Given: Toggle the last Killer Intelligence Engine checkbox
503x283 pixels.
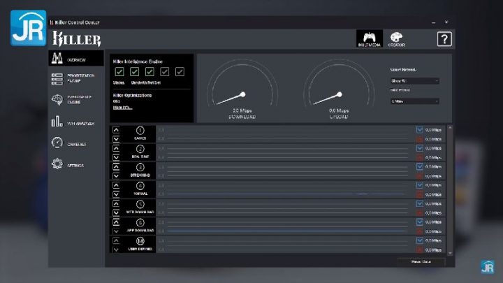Looking at the screenshot, I should click(x=180, y=71).
